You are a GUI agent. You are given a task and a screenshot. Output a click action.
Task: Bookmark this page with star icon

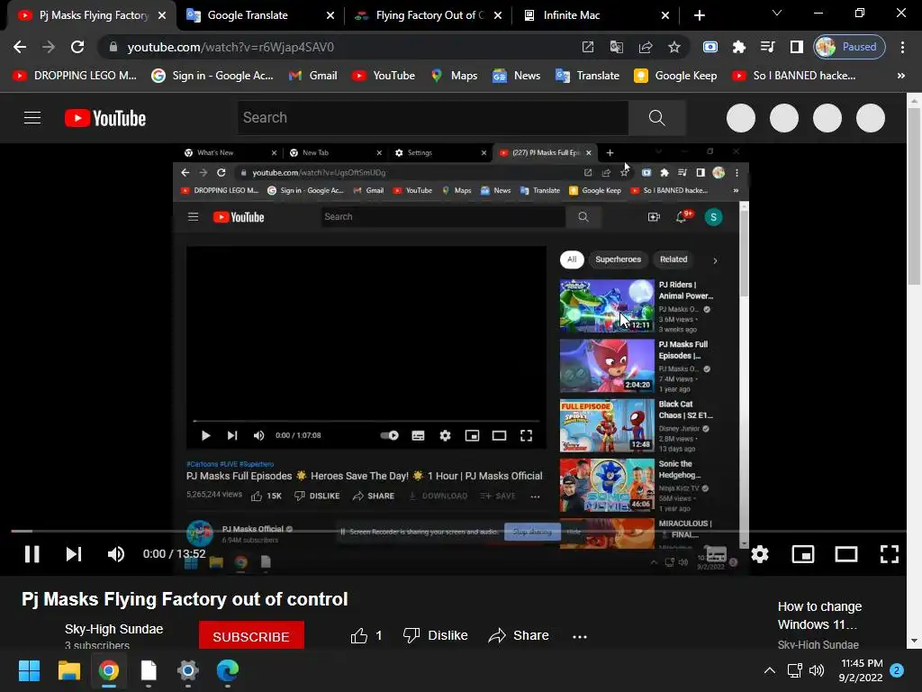pyautogui.click(x=673, y=47)
